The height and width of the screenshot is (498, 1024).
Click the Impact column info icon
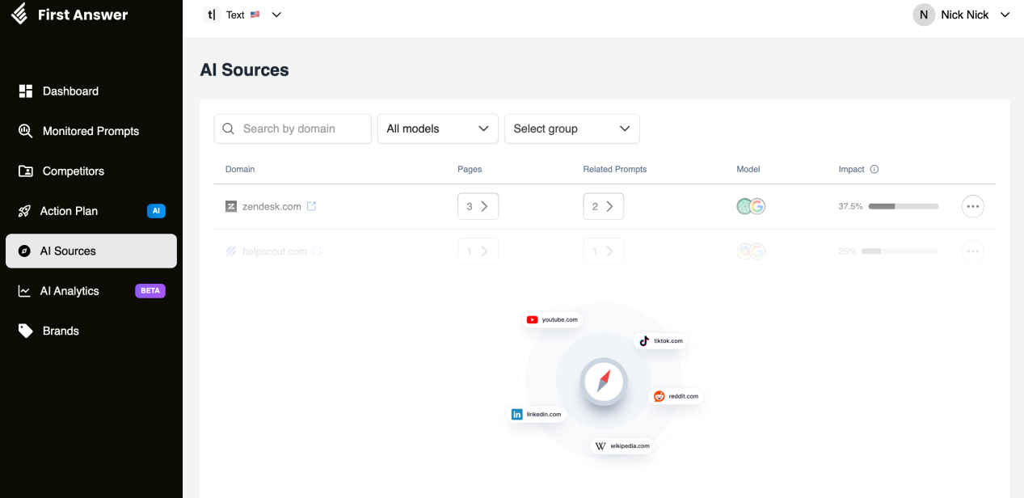pos(874,170)
